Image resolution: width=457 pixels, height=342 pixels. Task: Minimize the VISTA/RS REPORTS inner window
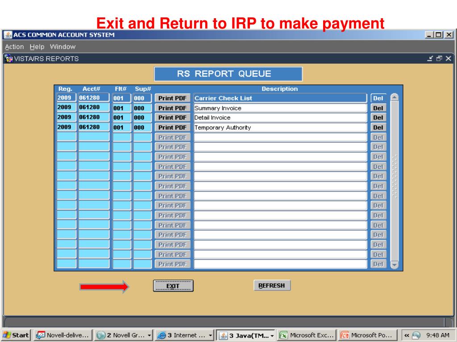coord(430,58)
